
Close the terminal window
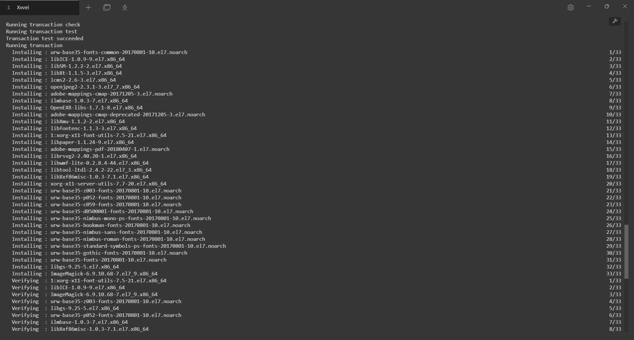click(625, 7)
